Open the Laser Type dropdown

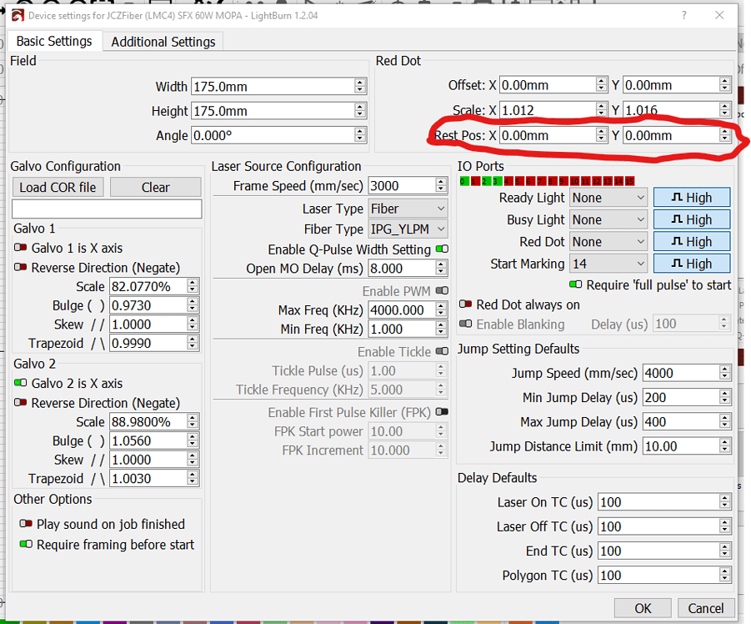(408, 208)
